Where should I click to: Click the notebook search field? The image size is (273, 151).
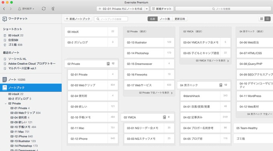click(111, 19)
